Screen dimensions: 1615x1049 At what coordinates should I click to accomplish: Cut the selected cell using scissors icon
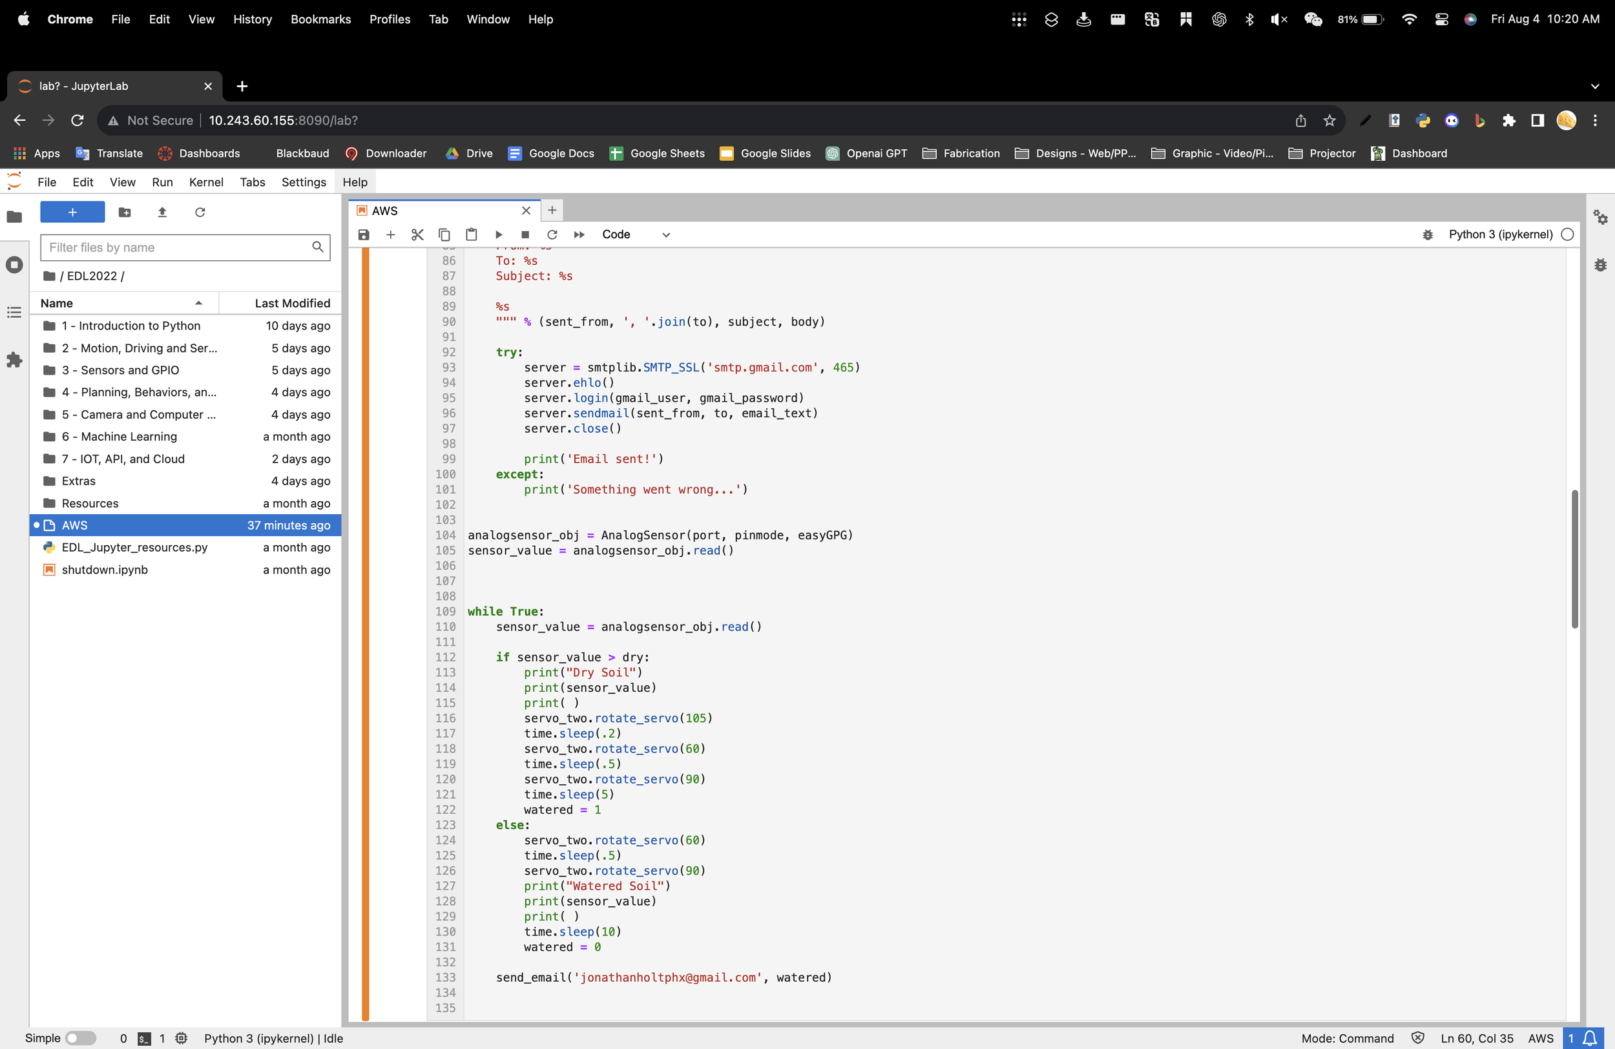pyautogui.click(x=417, y=234)
